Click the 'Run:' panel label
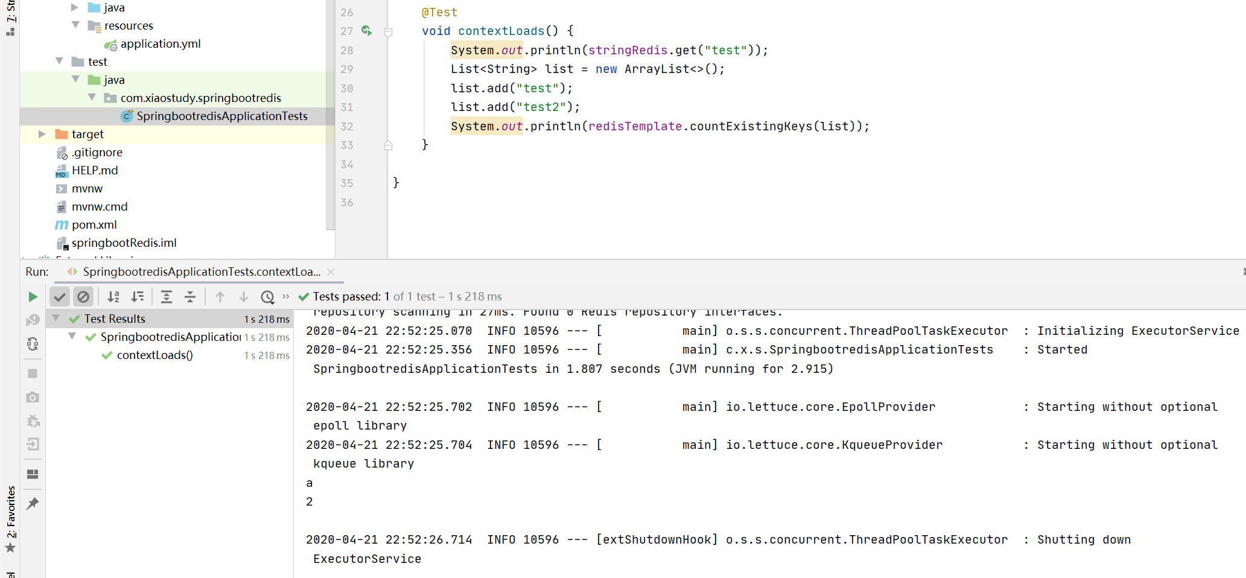This screenshot has width=1246, height=578. [37, 272]
